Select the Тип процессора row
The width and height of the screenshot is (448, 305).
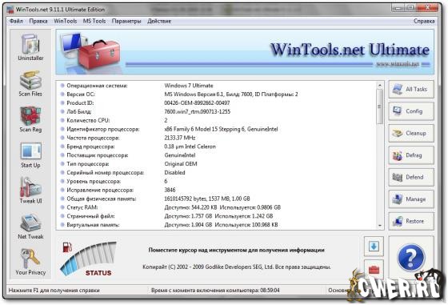(x=217, y=164)
